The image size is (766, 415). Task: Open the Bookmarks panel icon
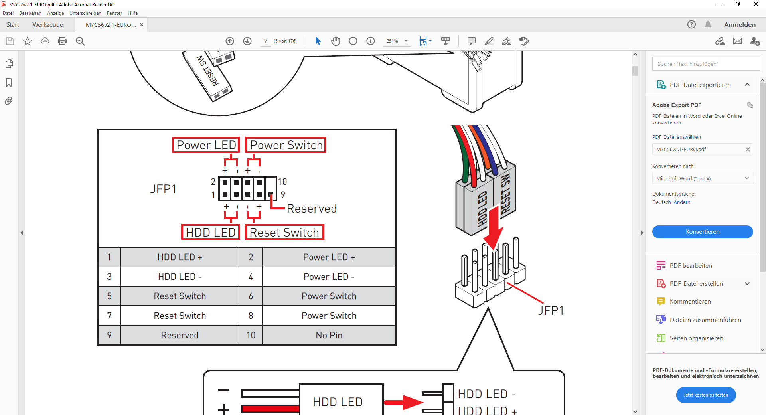coord(9,83)
